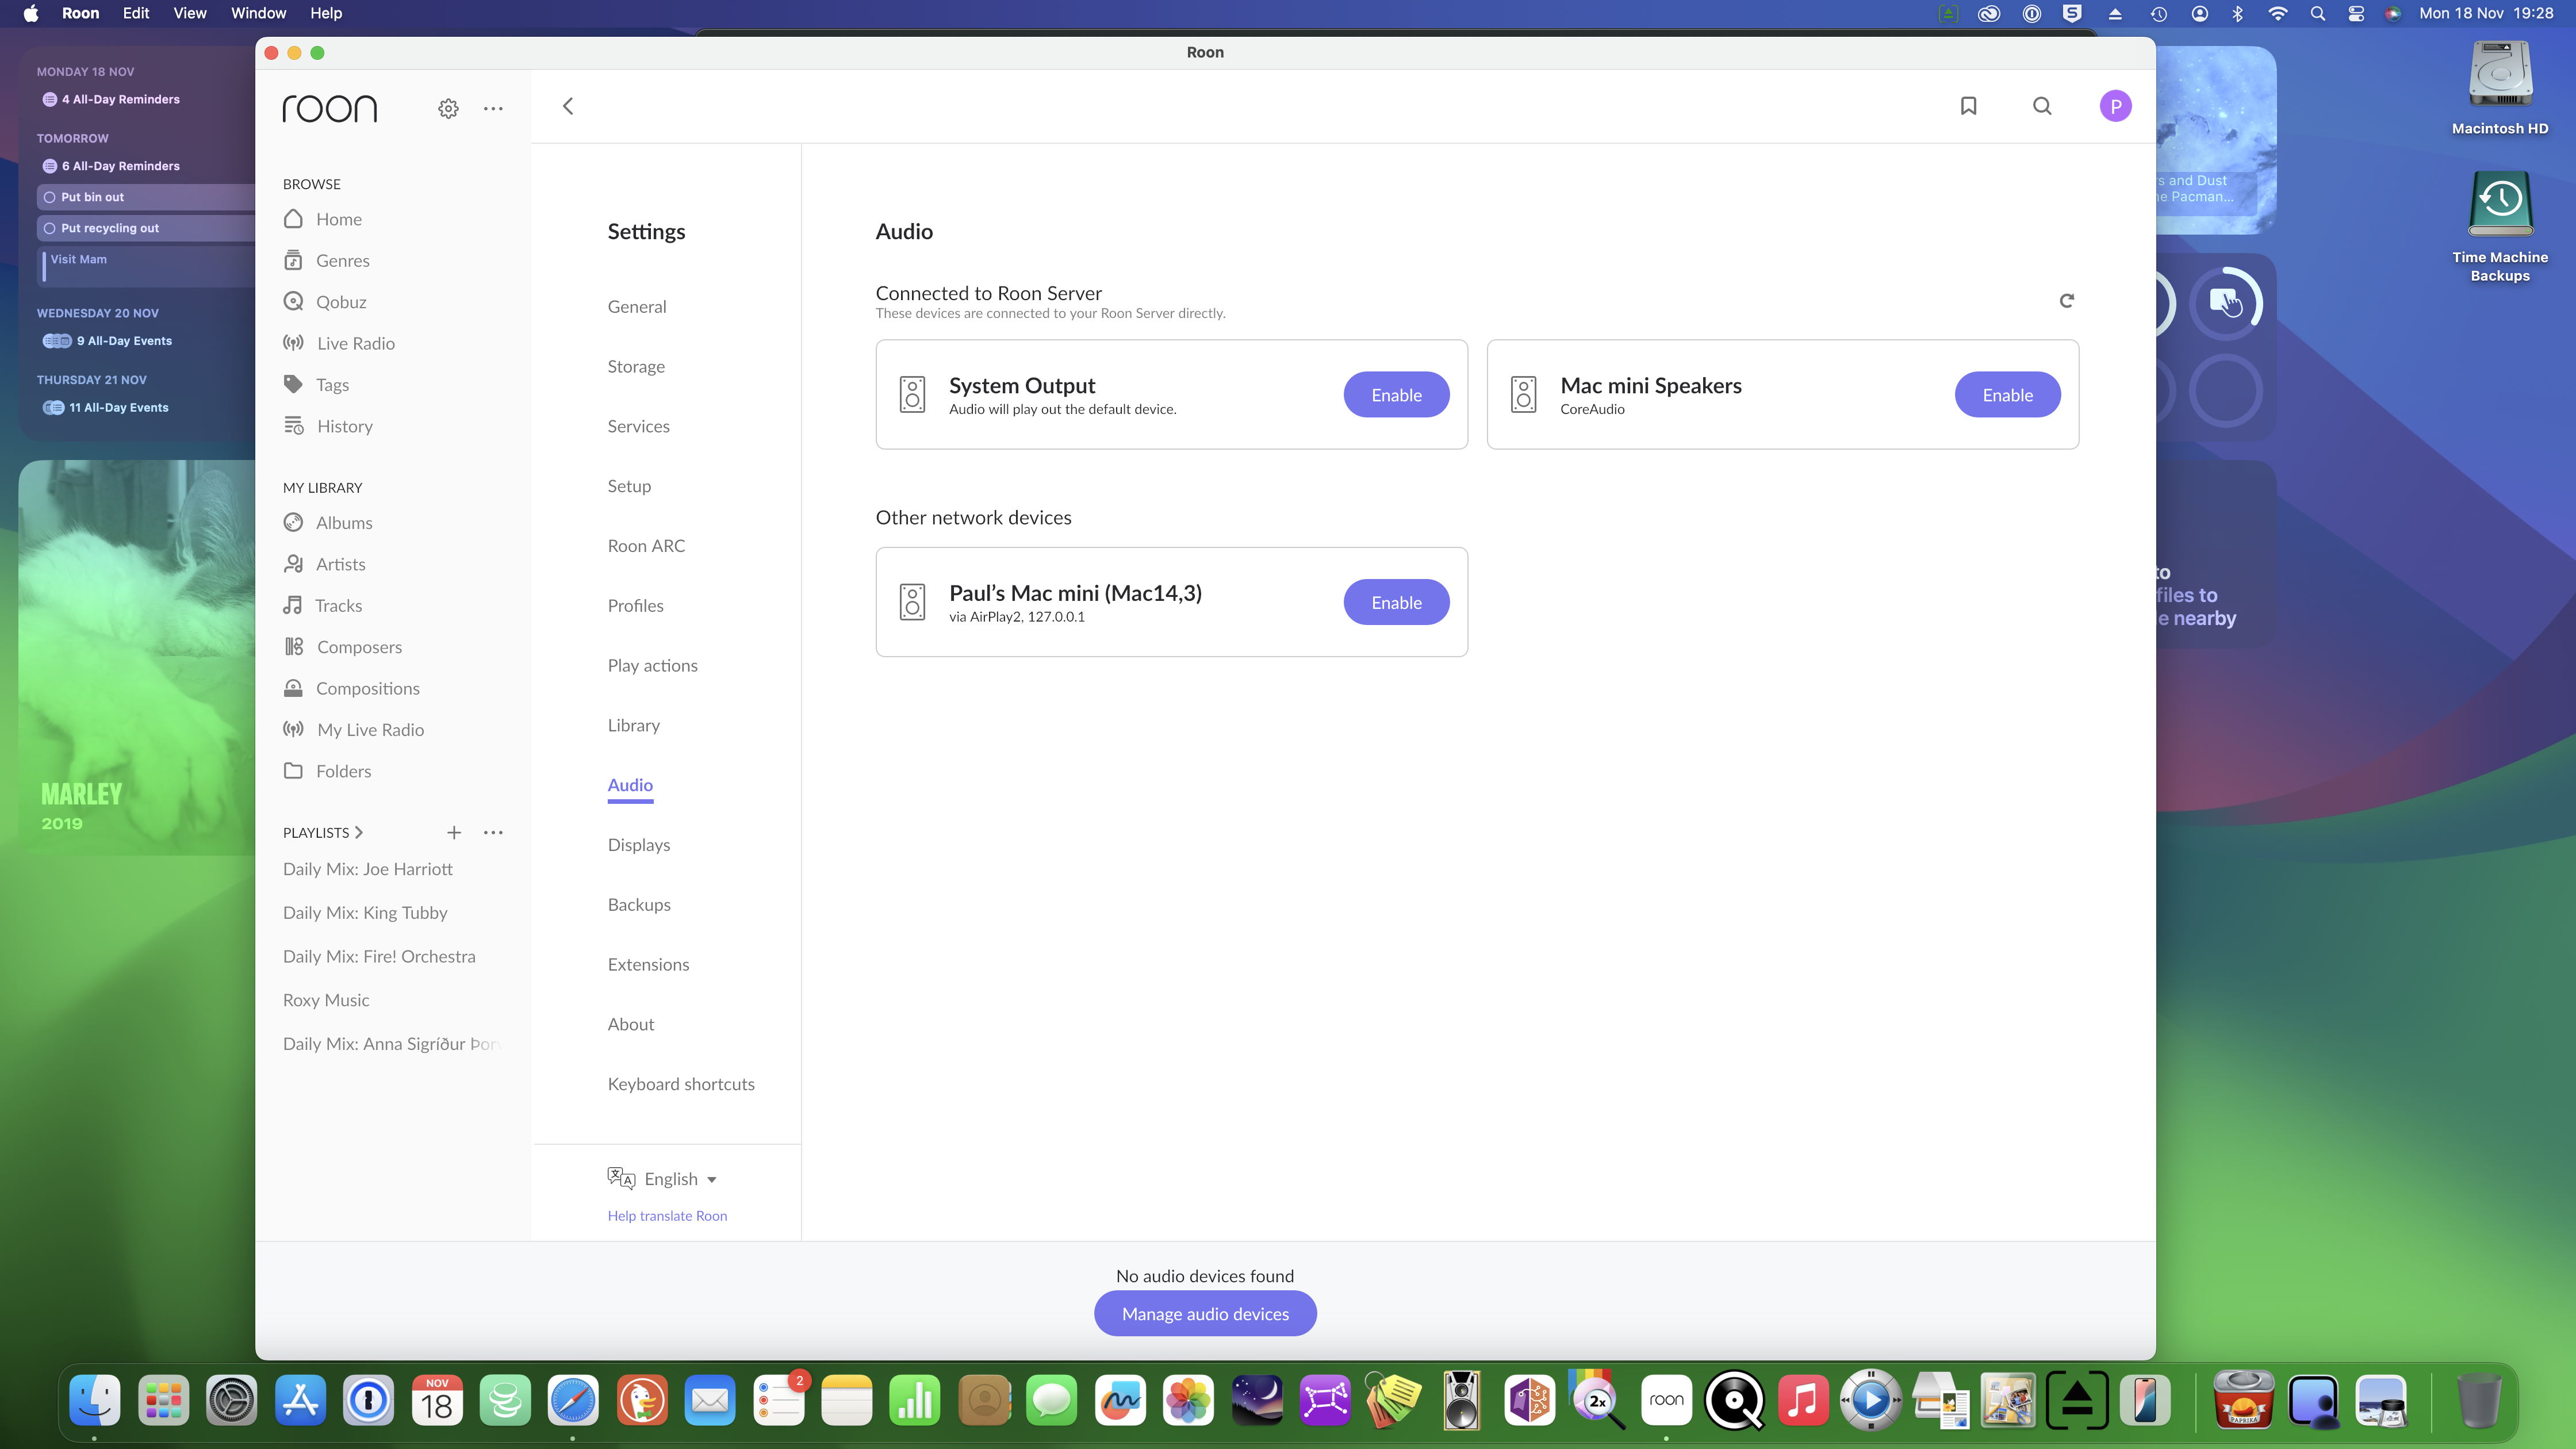The image size is (2576, 1449).
Task: Enable System Output device
Action: [x=1396, y=395]
